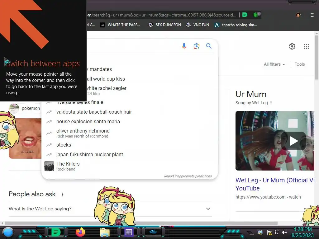319x239 pixels.
Task: Open Wet Leg - Ur Mum YouTube link
Action: 275,184
